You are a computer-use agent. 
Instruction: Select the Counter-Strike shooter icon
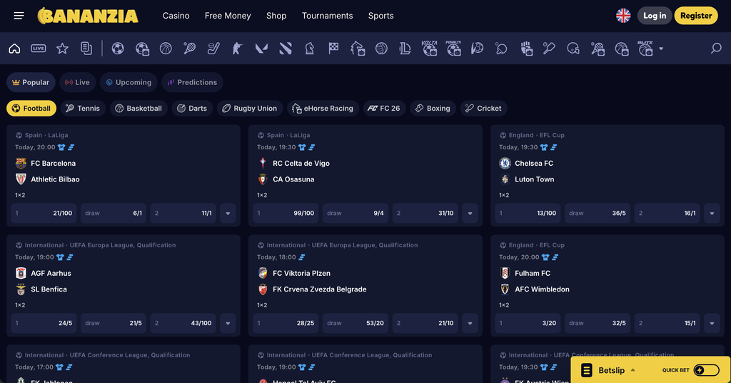(237, 49)
